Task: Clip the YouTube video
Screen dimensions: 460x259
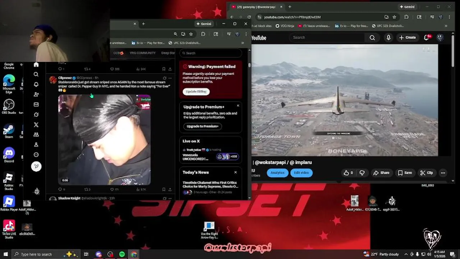Action: click(x=427, y=173)
